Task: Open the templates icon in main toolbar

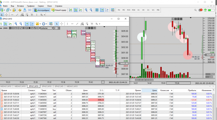Action: [x=113, y=10]
